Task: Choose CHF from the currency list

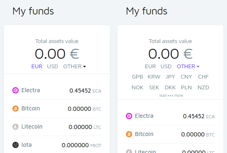Action: [203, 77]
